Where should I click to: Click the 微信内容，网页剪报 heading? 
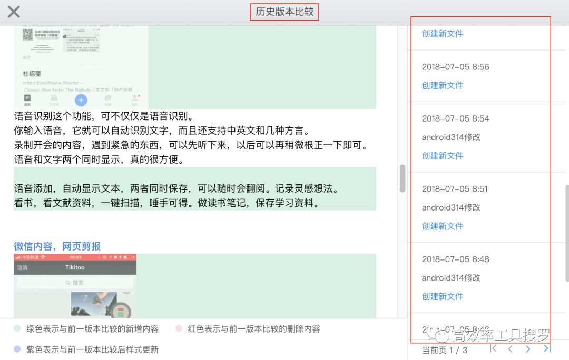pyautogui.click(x=57, y=246)
